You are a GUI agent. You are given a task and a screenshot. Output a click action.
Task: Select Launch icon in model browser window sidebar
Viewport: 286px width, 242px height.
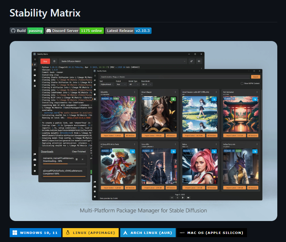(95, 80)
